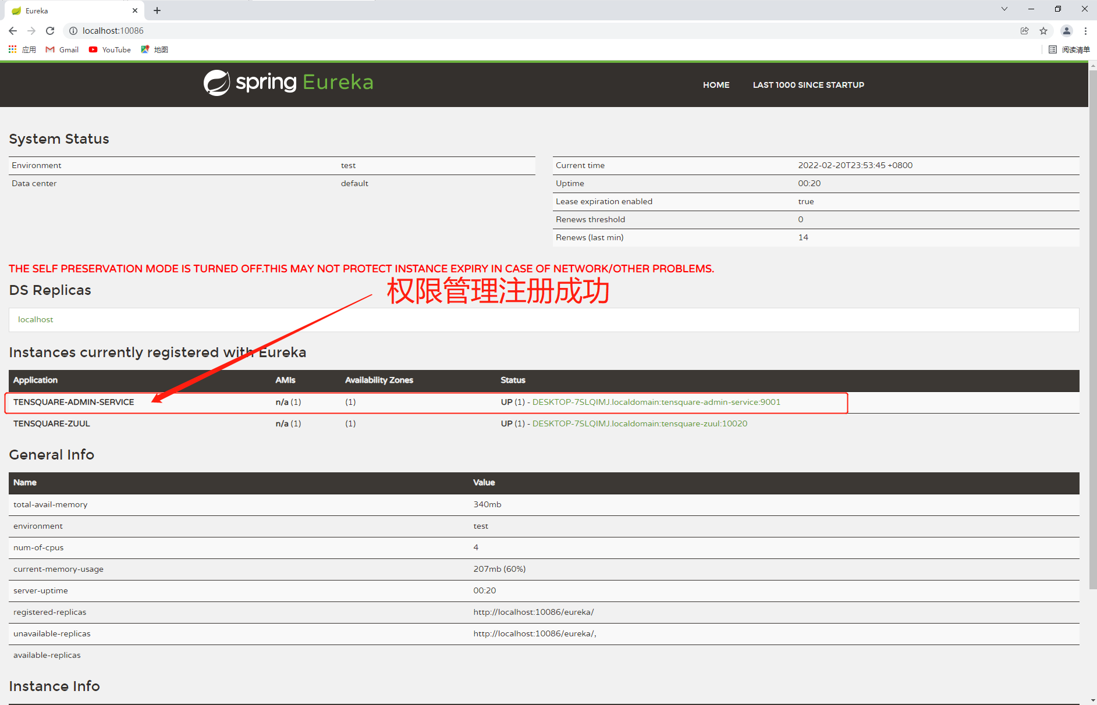Click Renews (last min) value 14
Viewport: 1097px width, 705px height.
[x=803, y=237]
